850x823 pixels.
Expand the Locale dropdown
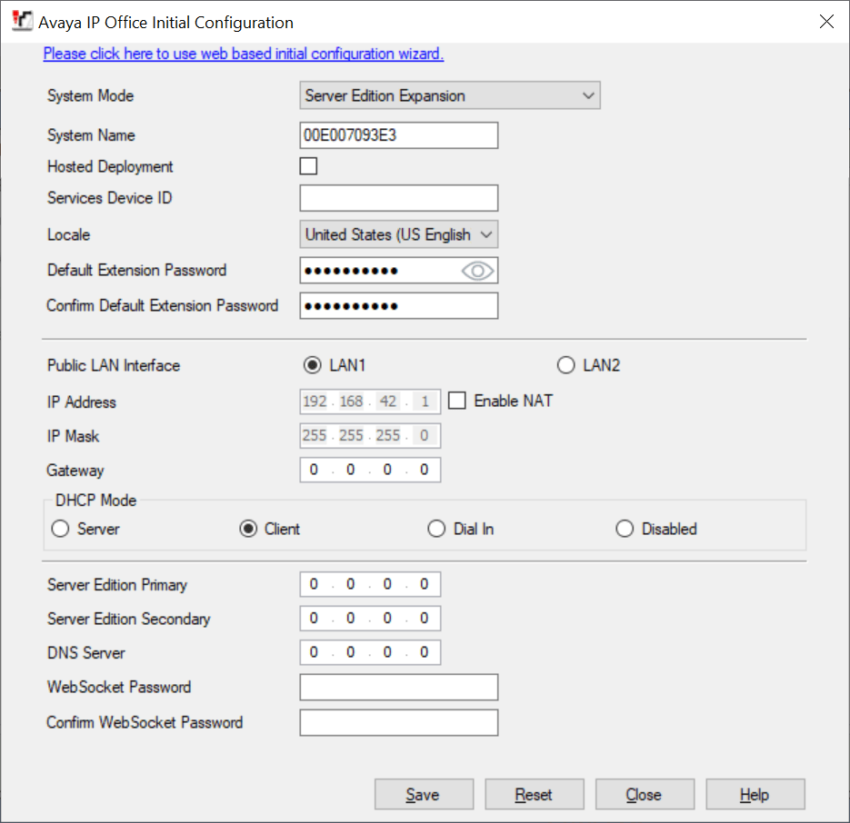point(399,234)
